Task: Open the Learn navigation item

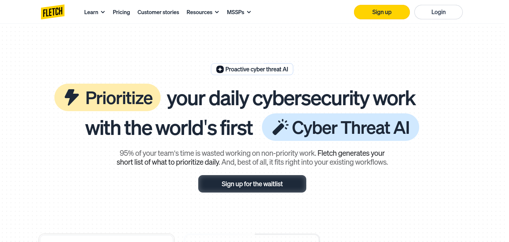Action: (x=91, y=12)
